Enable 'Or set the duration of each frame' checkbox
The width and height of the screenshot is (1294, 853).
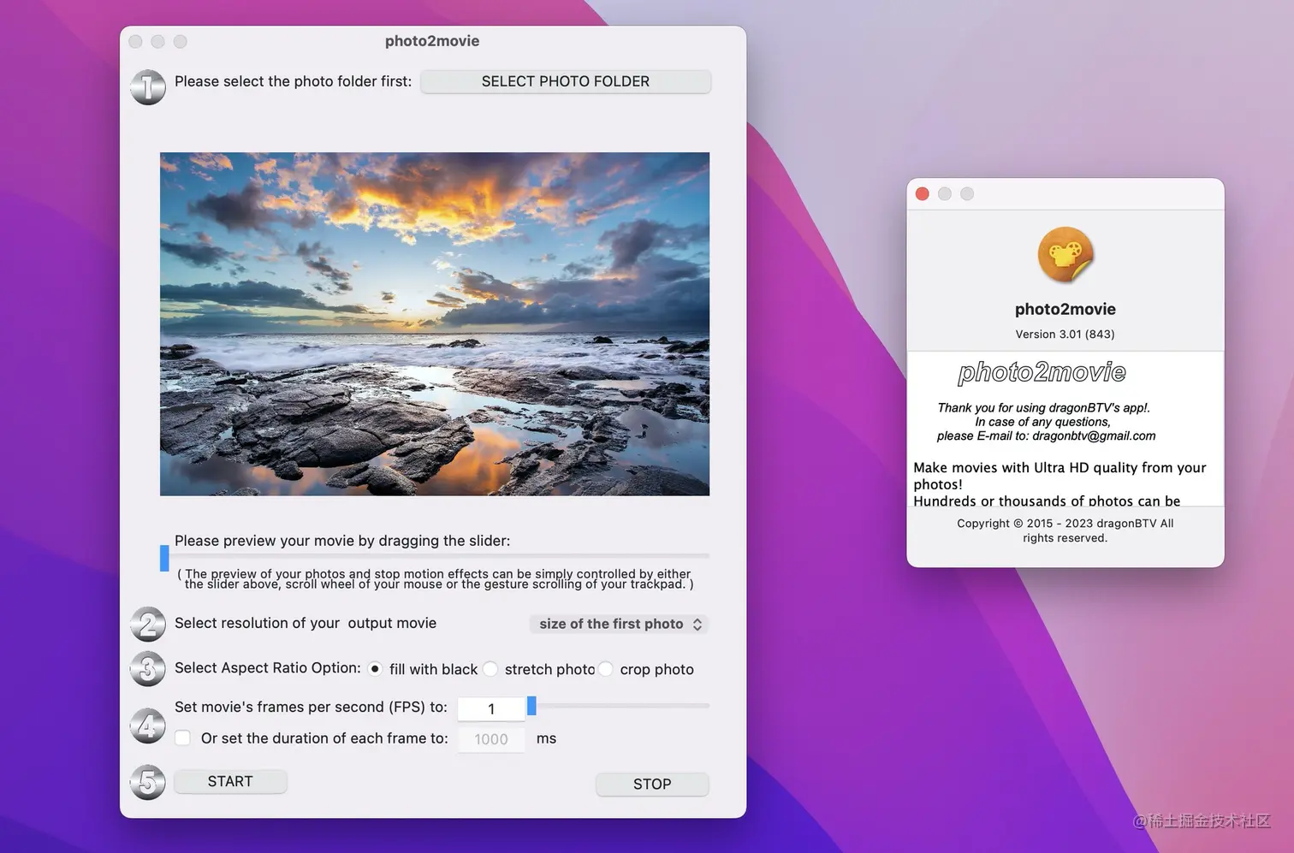click(x=183, y=737)
